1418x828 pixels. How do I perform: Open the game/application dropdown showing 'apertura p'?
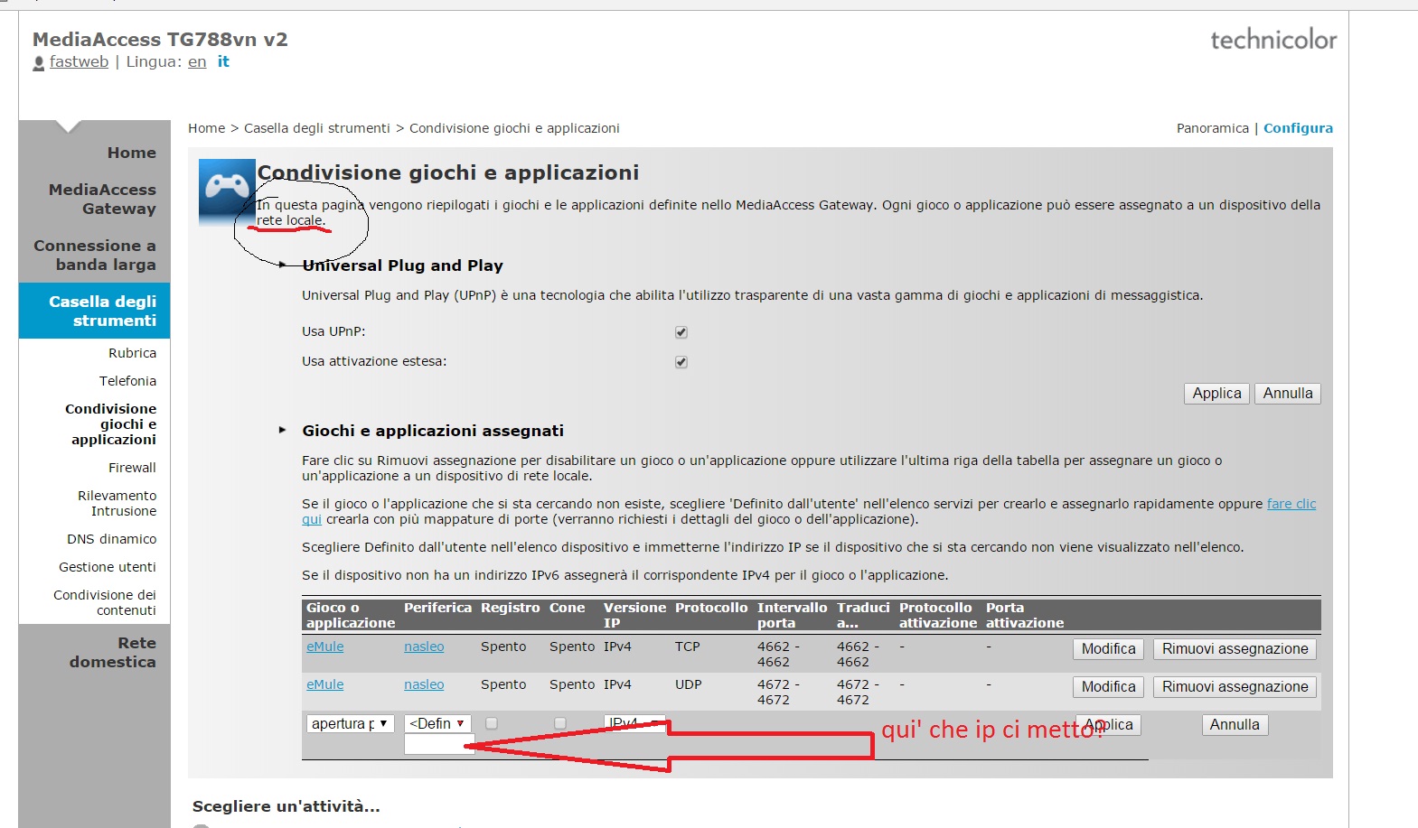(351, 724)
